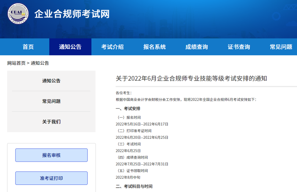Select the 通知公告 navigation tab

70,47
